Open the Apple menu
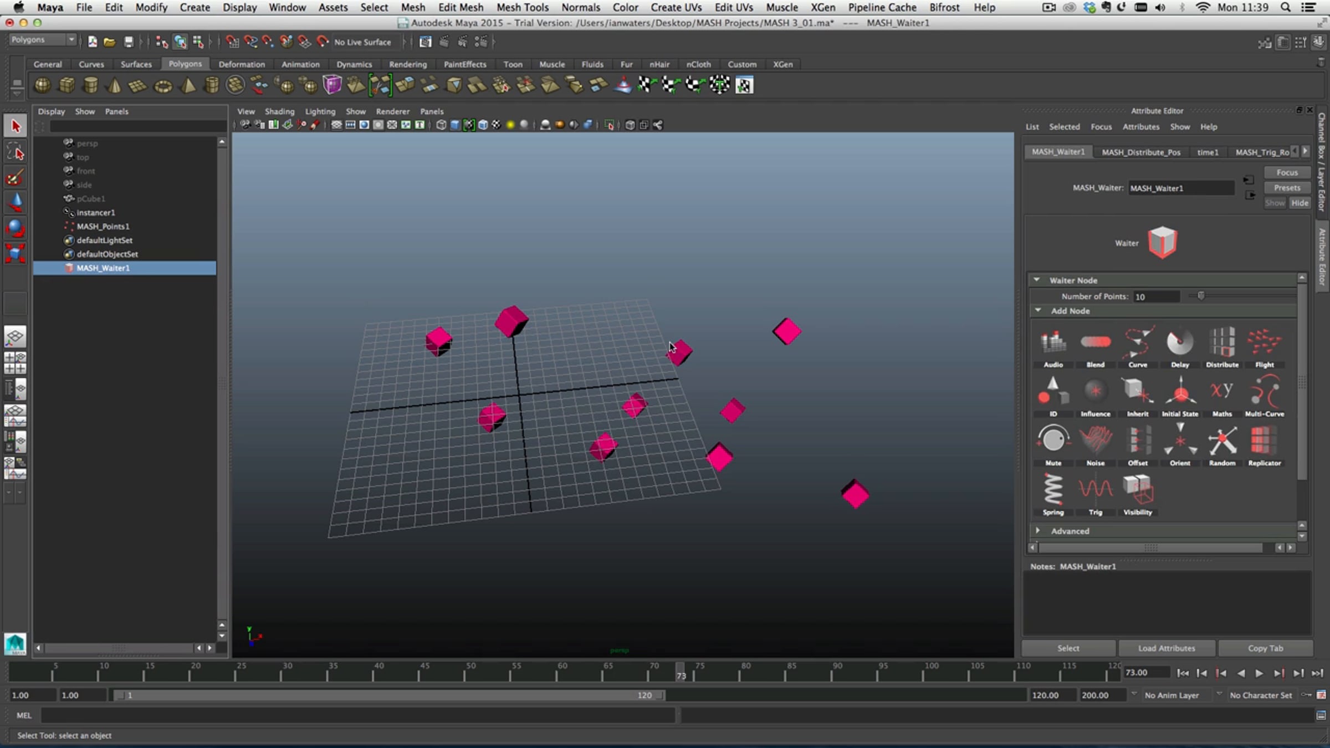This screenshot has width=1330, height=748. tap(18, 7)
